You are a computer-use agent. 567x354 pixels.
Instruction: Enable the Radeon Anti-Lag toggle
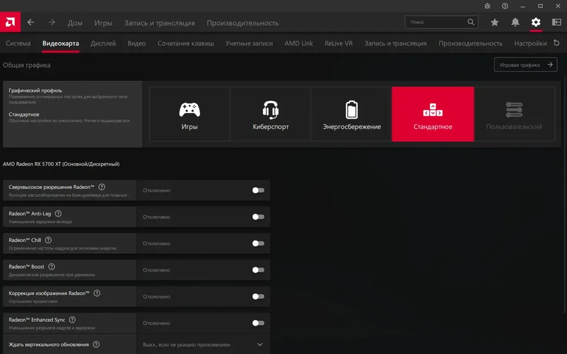(258, 217)
